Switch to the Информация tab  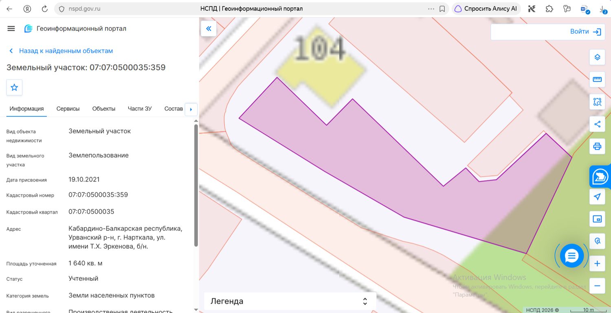(26, 109)
